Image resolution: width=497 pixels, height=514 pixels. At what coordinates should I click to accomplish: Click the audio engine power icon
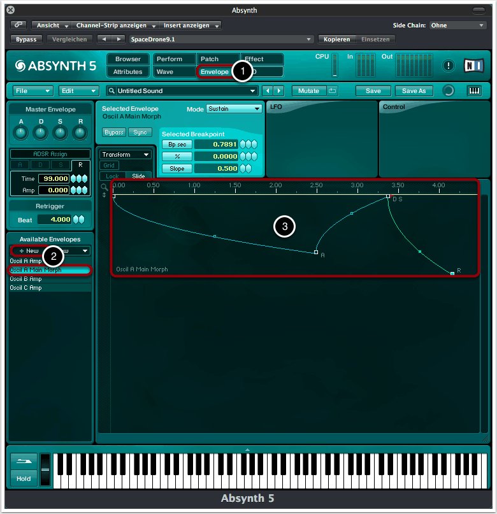[449, 91]
